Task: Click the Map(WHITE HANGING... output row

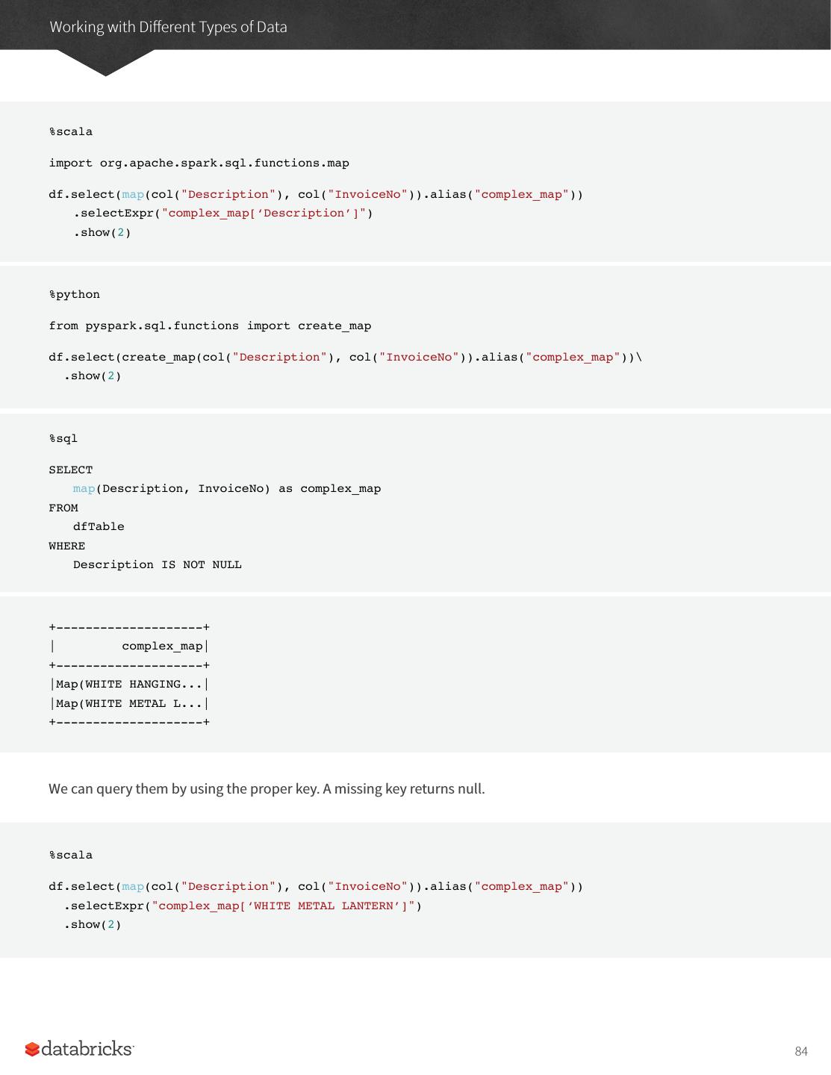Action: (x=129, y=685)
